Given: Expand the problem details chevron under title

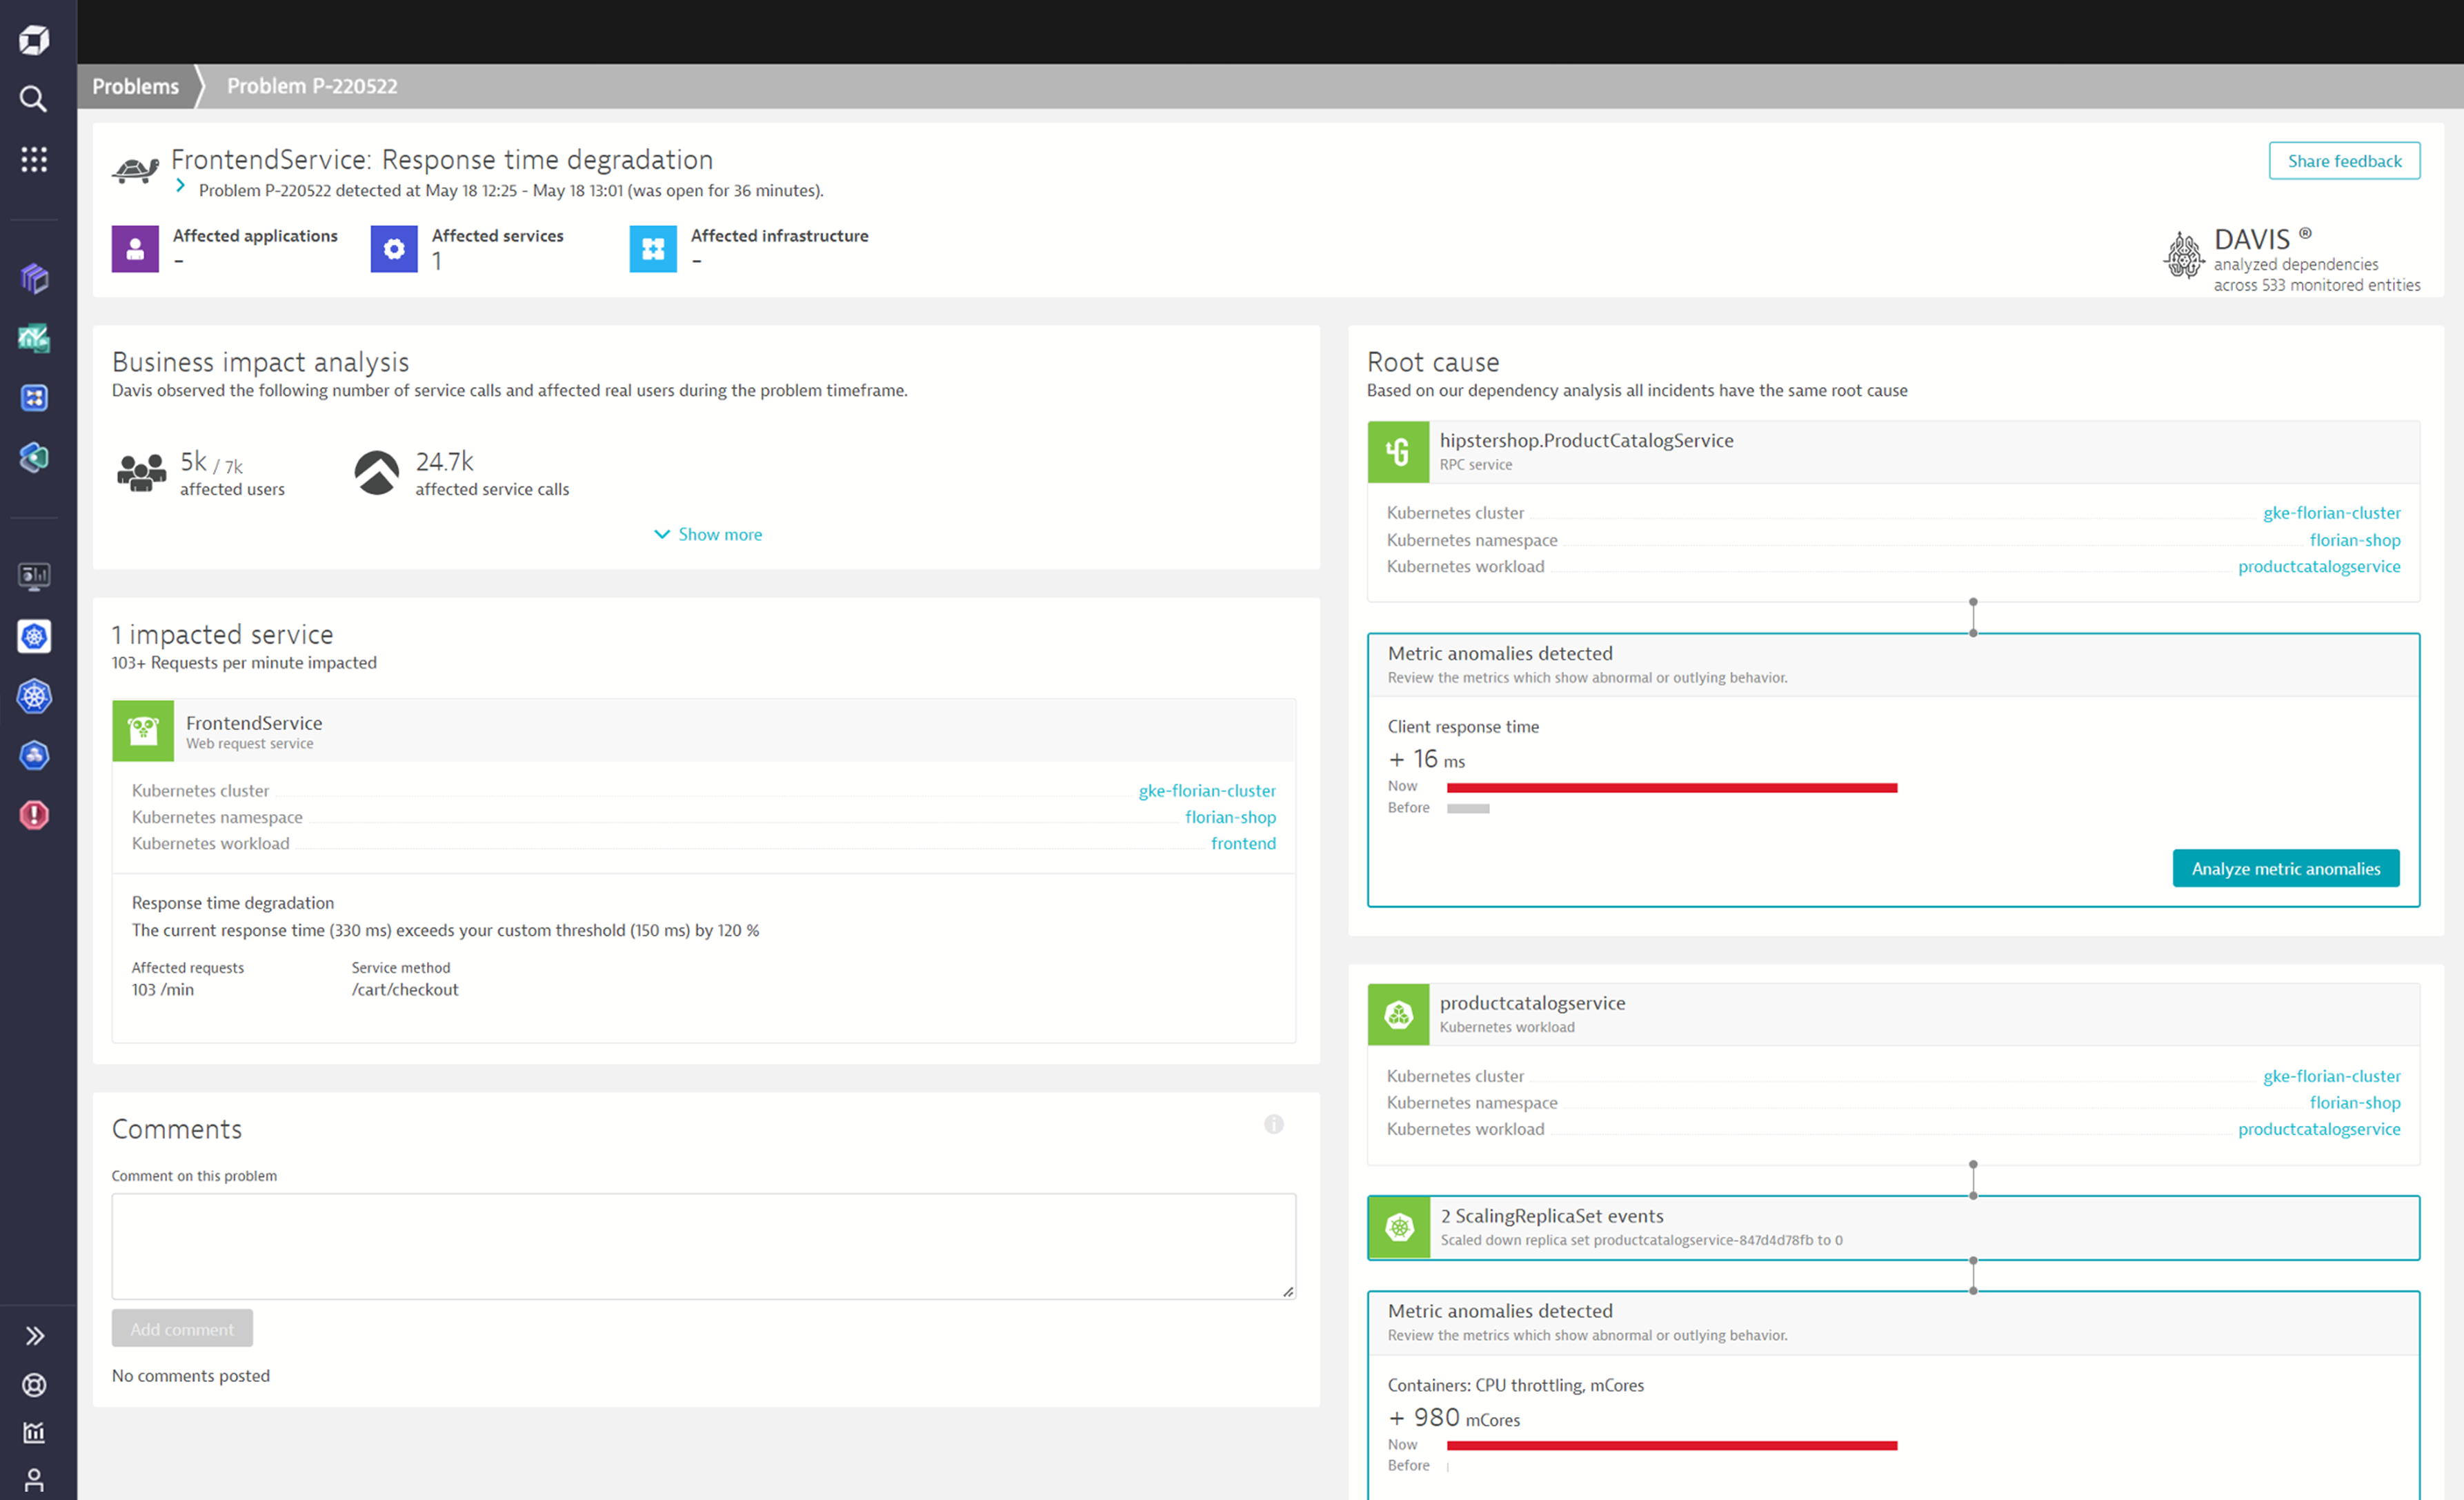Looking at the screenshot, I should point(180,186).
